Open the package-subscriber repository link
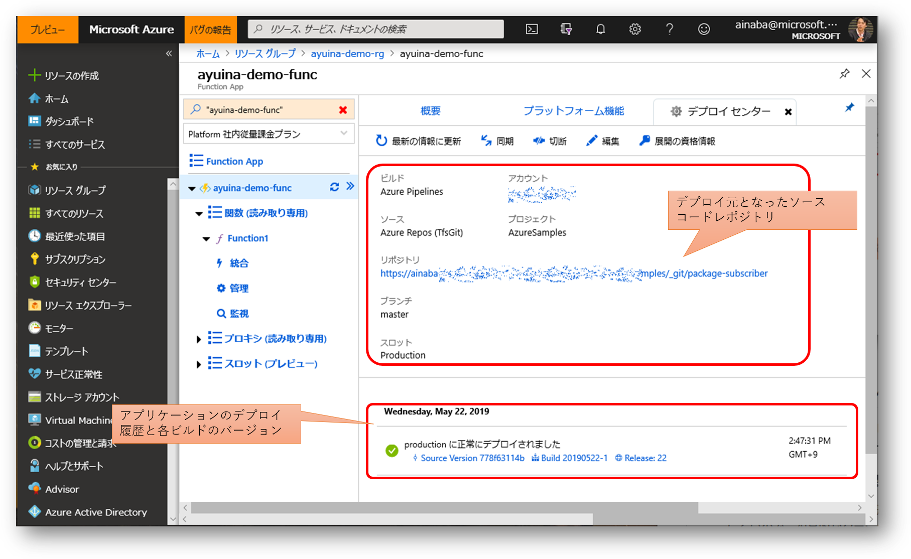911x559 pixels. click(574, 273)
